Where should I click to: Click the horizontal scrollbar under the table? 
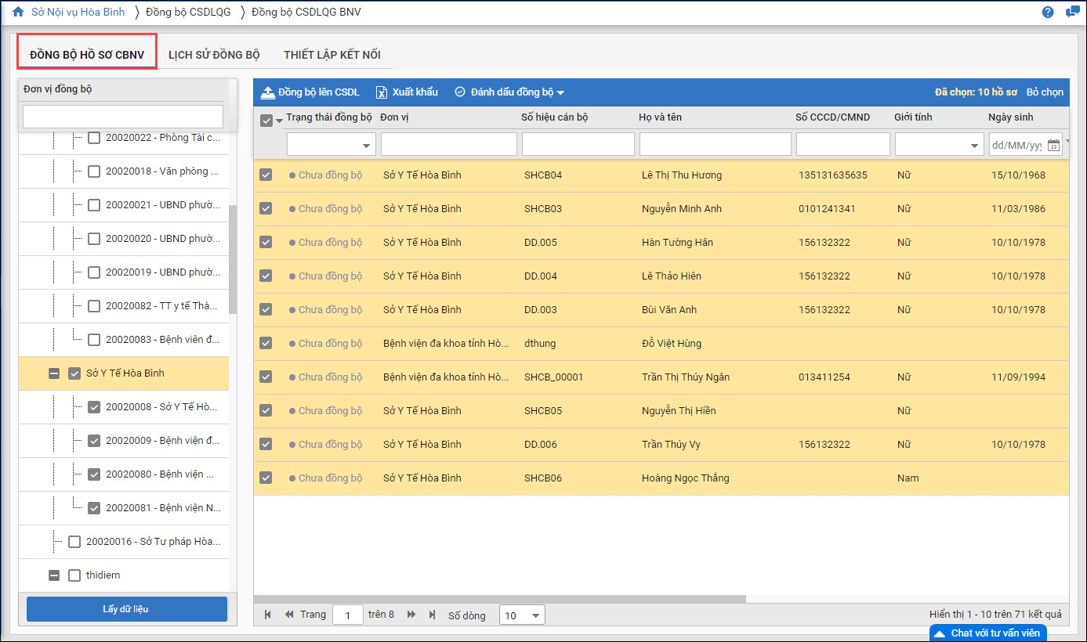[x=502, y=599]
